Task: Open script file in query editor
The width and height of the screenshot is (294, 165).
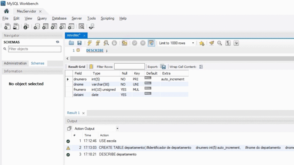Action: tap(71, 43)
